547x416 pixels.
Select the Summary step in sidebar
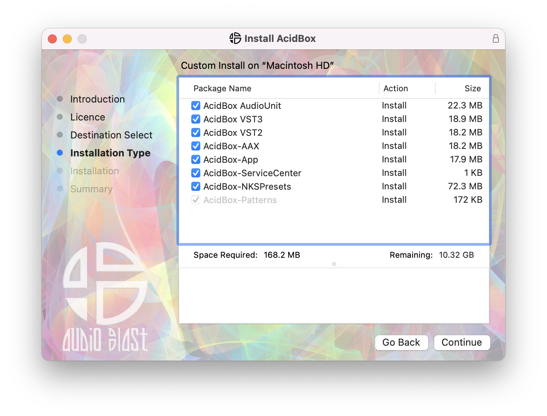coord(91,189)
